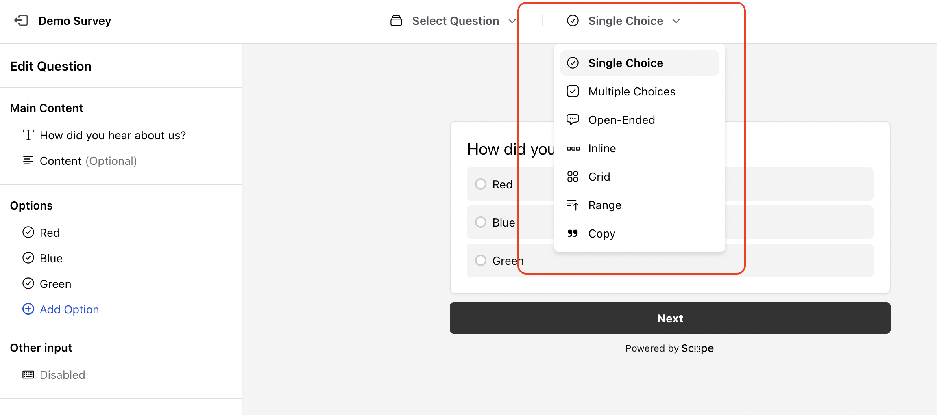The width and height of the screenshot is (937, 415).
Task: Select the Range question type icon
Action: 573,205
